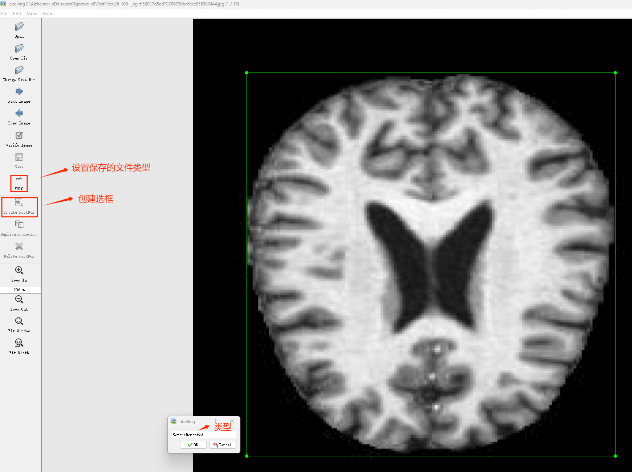The image size is (632, 472).
Task: Apply Fit Width zoom
Action: click(x=19, y=347)
